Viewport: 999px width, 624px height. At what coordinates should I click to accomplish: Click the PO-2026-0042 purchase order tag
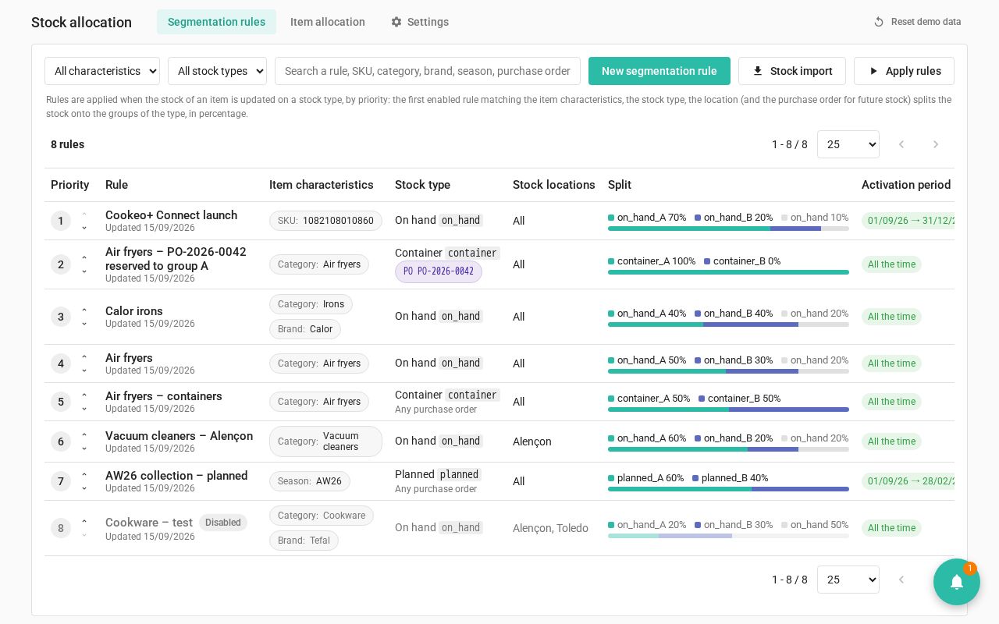tap(439, 271)
